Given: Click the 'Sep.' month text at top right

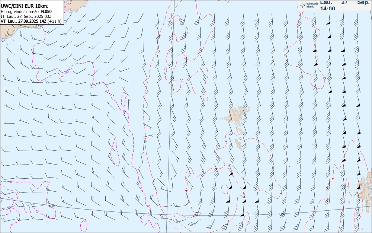Looking at the screenshot, I should click(x=363, y=2).
